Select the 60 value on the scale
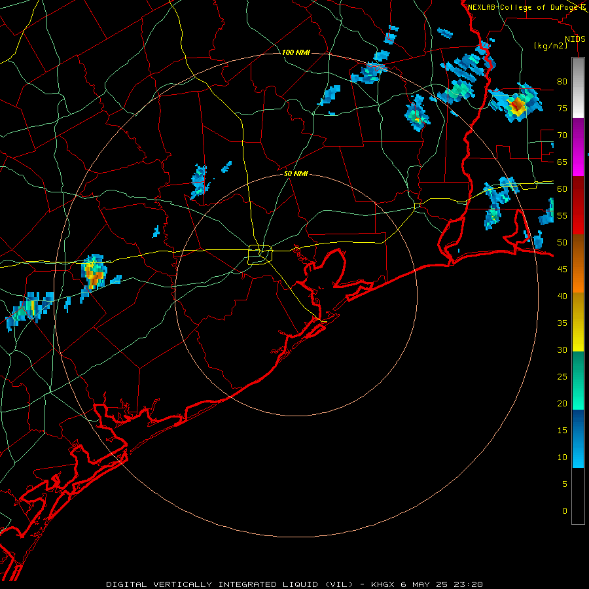 pos(562,189)
